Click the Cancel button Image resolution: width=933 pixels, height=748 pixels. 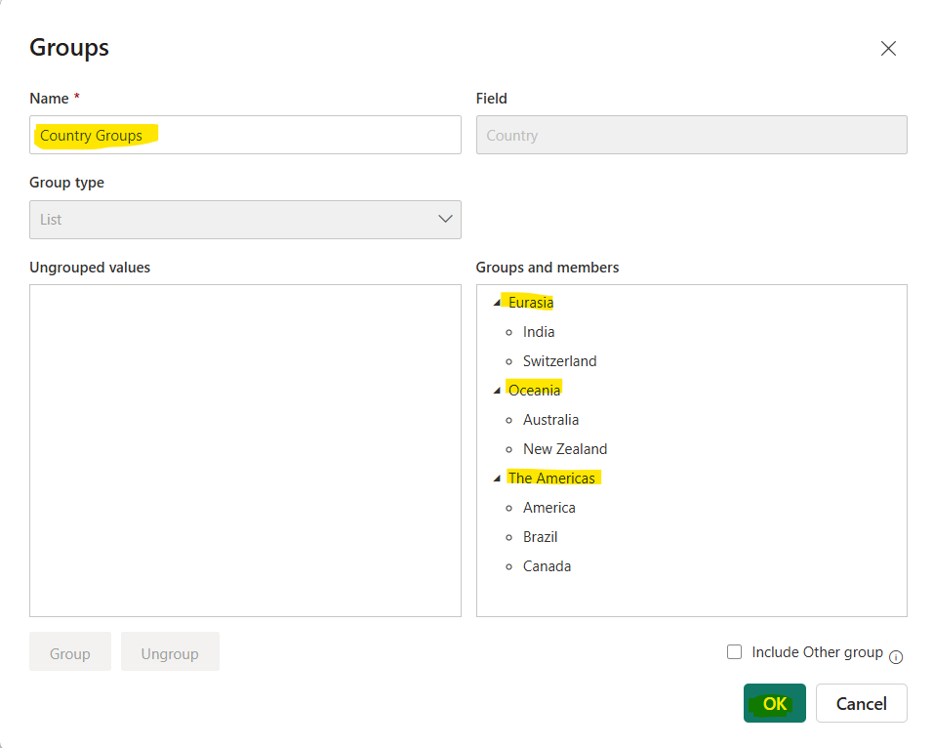[x=861, y=702]
